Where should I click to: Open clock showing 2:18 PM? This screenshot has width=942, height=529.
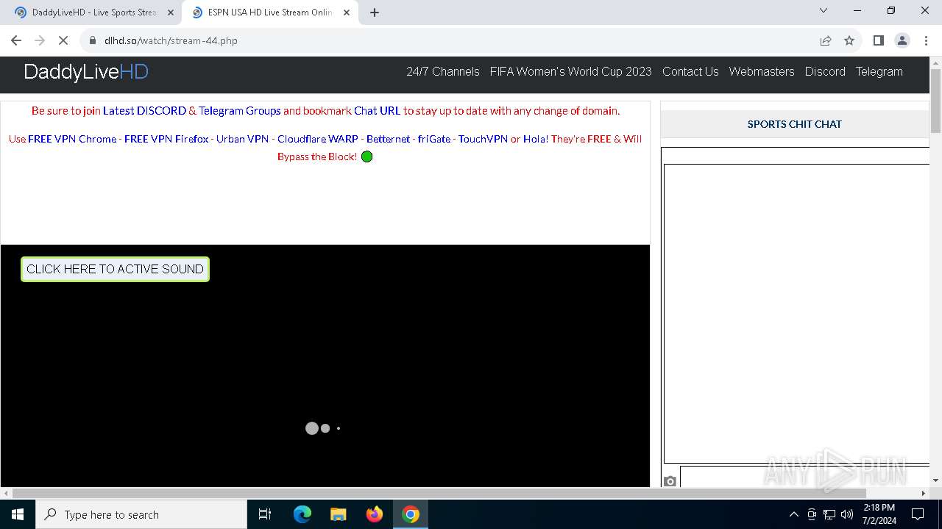click(x=879, y=514)
